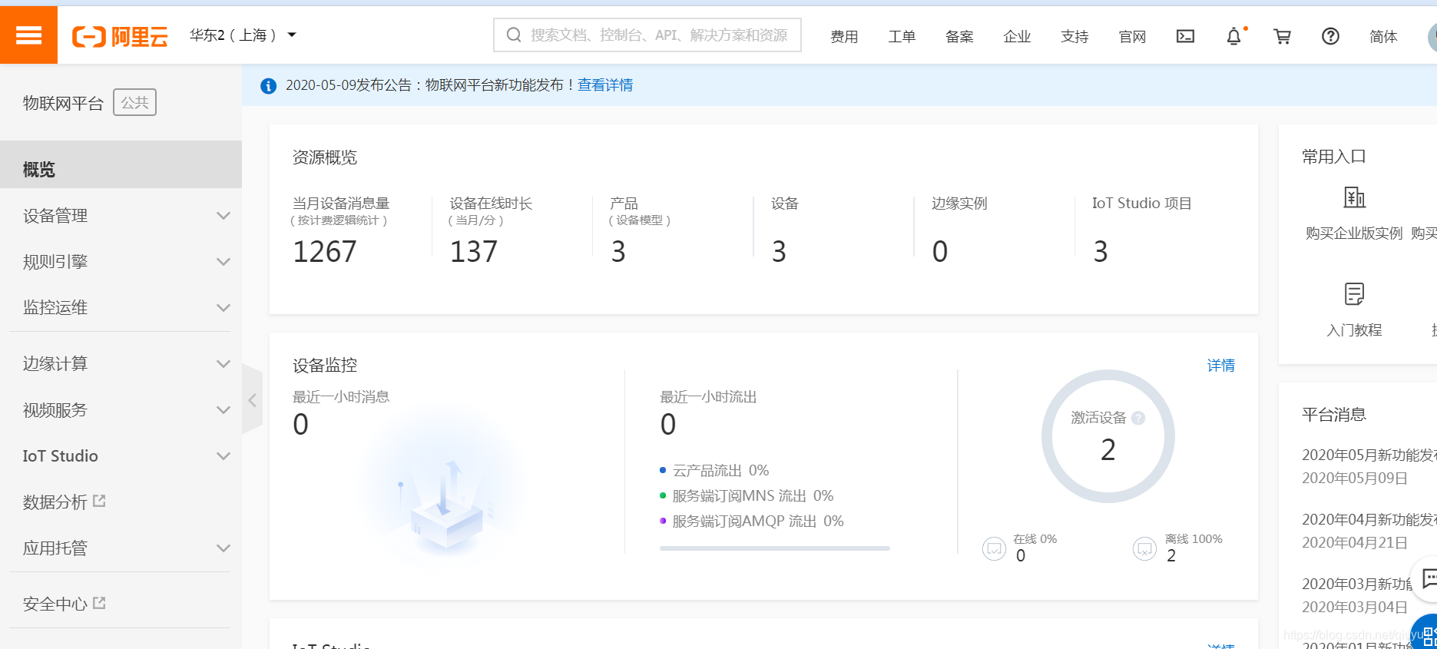Click the 资源概览 heading

coord(325,157)
